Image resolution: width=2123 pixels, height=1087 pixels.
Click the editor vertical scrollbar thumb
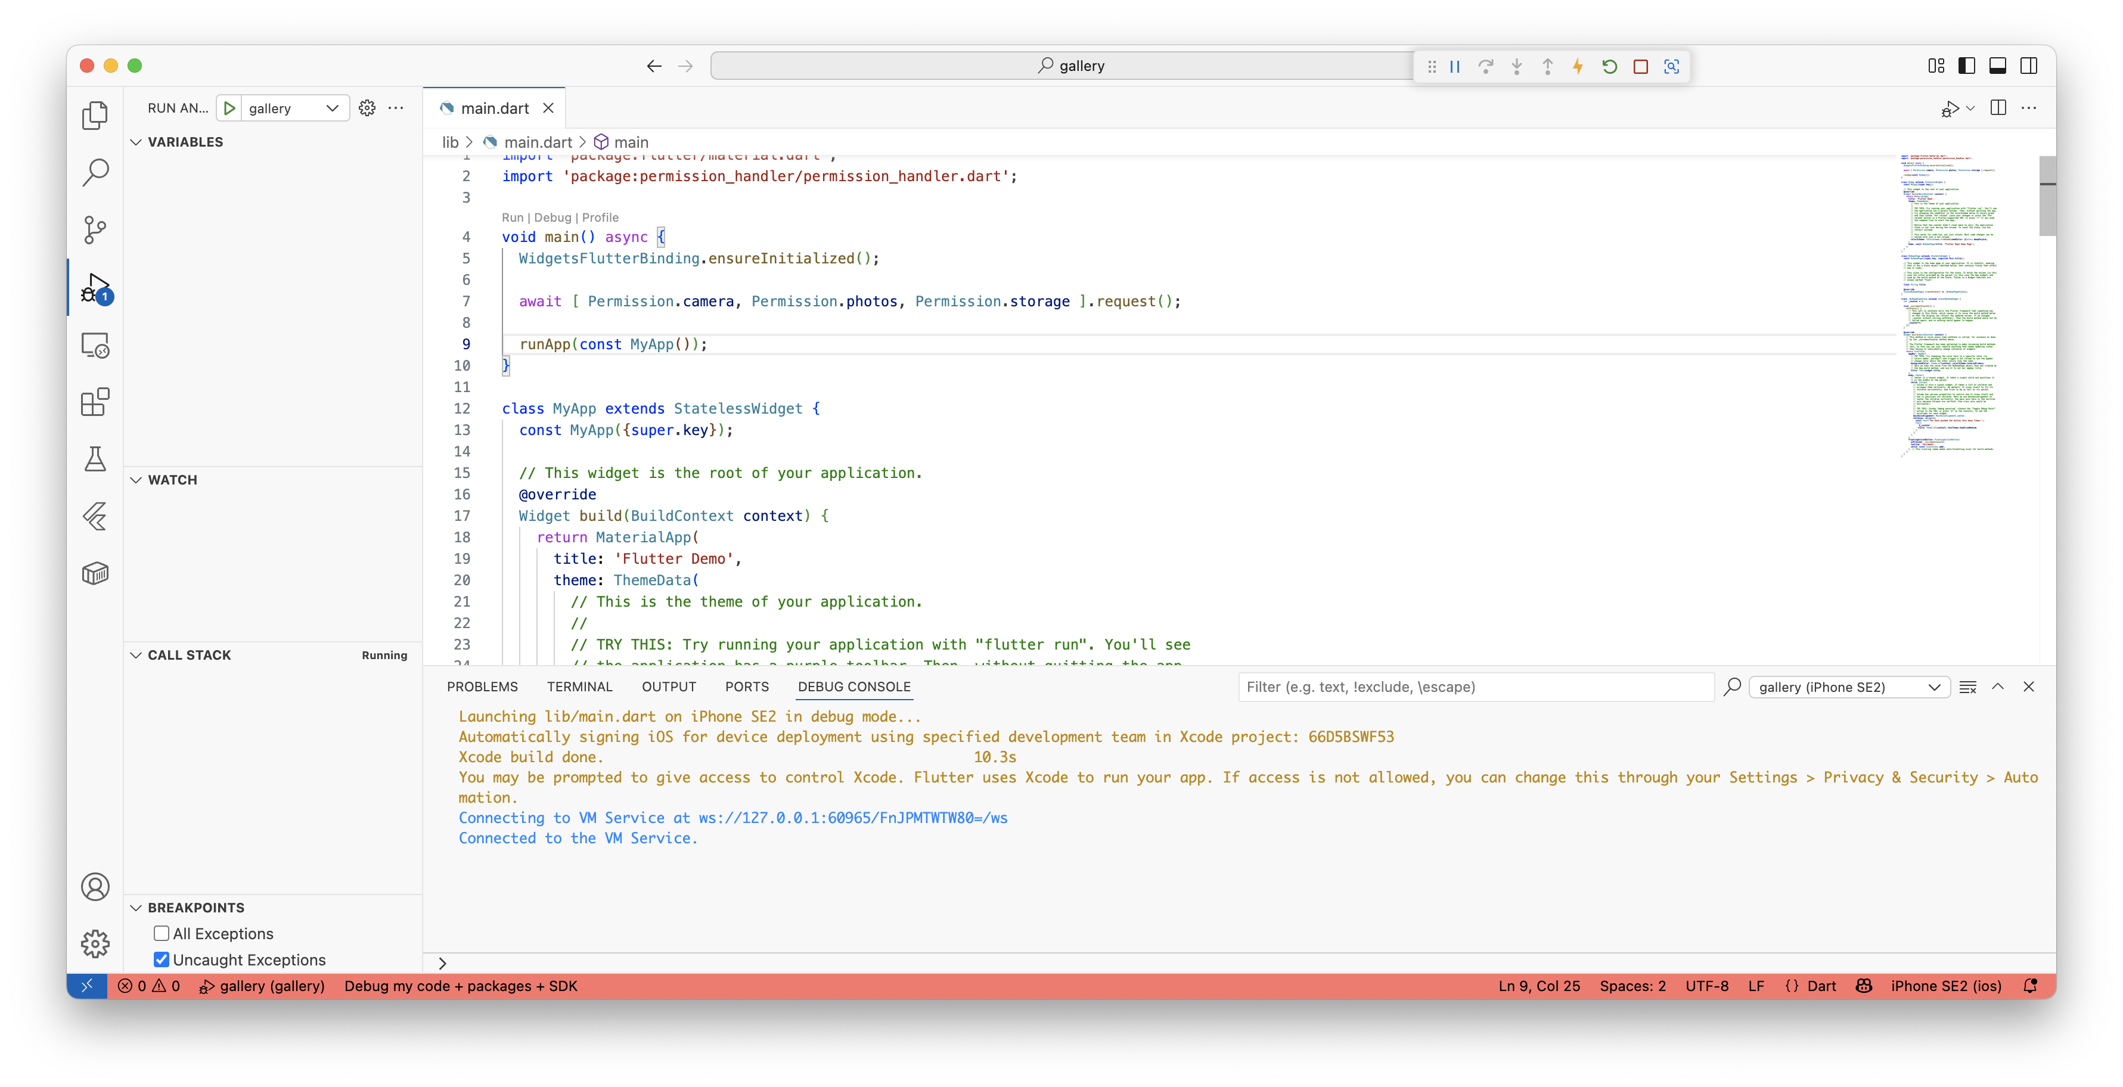2047,196
